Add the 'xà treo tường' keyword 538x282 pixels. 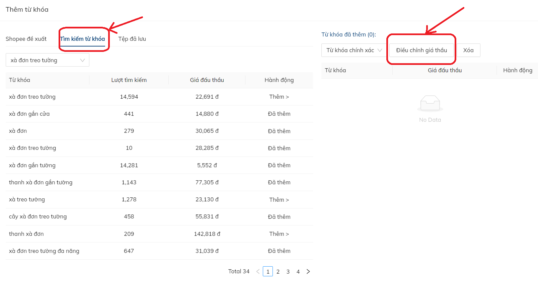pos(279,200)
